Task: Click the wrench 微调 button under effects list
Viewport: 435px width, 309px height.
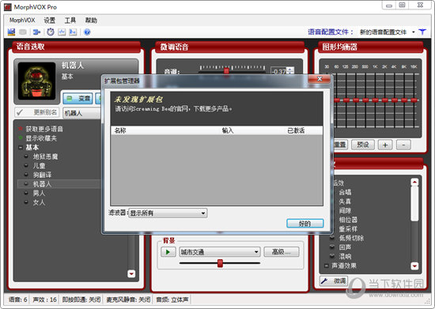Action: [333, 281]
